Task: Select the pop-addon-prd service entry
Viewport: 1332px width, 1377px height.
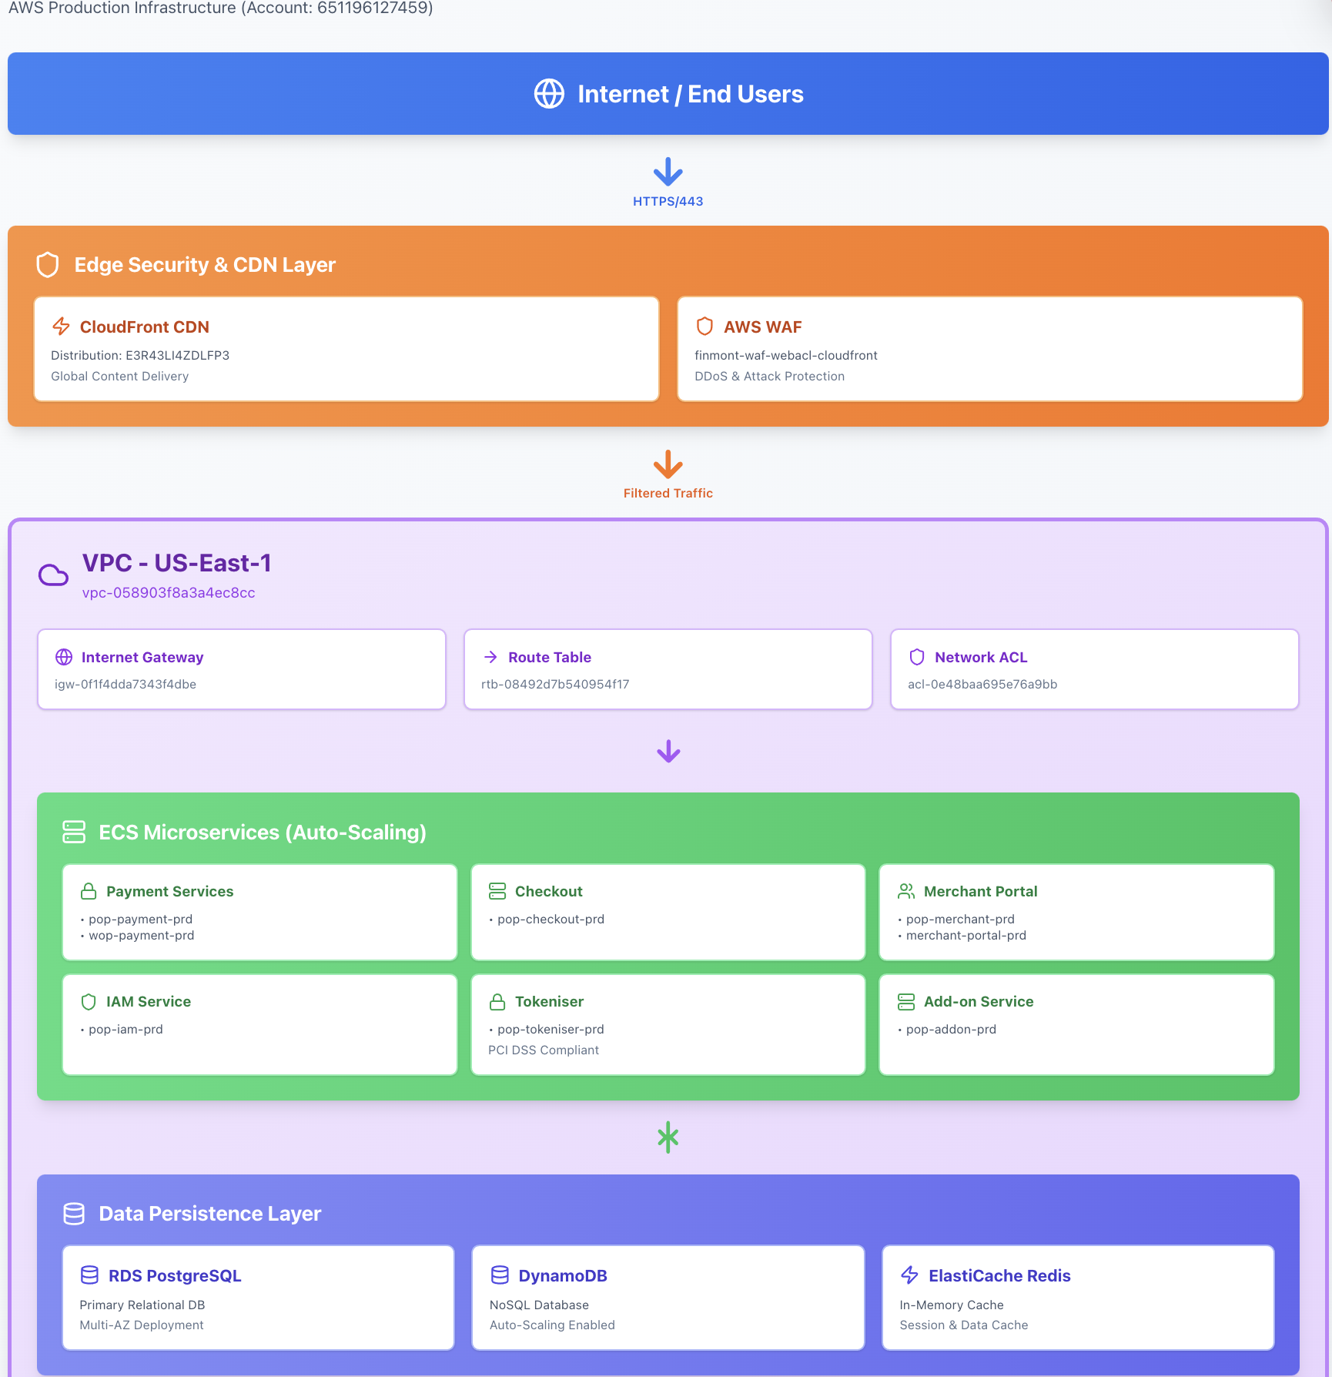Action: click(x=951, y=1029)
